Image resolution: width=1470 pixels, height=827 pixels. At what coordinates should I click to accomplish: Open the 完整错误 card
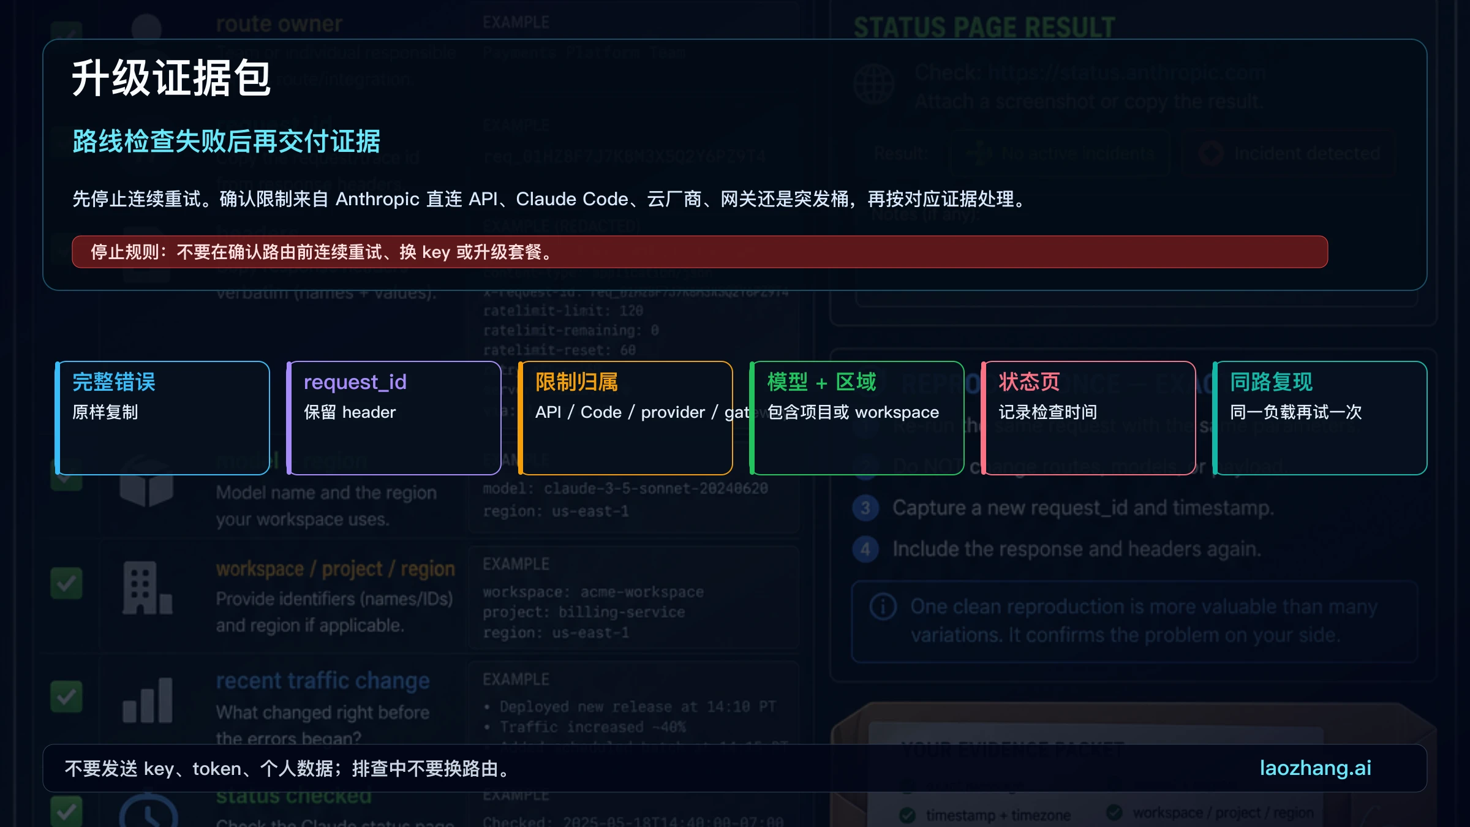pos(162,418)
